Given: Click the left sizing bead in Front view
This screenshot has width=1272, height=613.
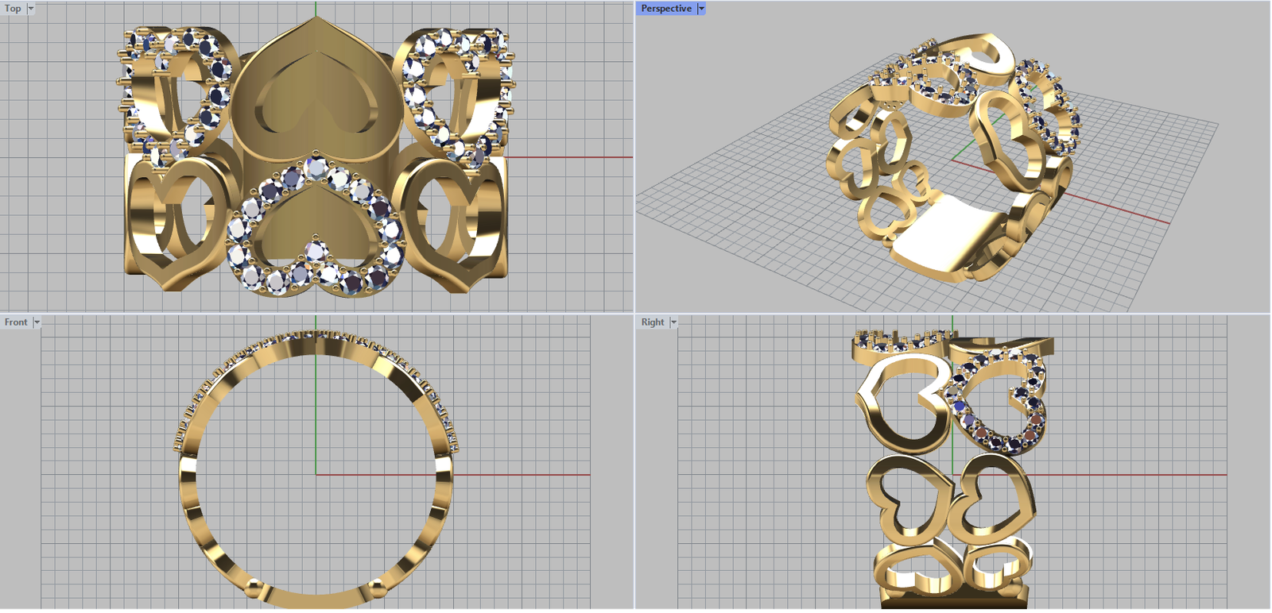Looking at the screenshot, I should (x=254, y=588).
